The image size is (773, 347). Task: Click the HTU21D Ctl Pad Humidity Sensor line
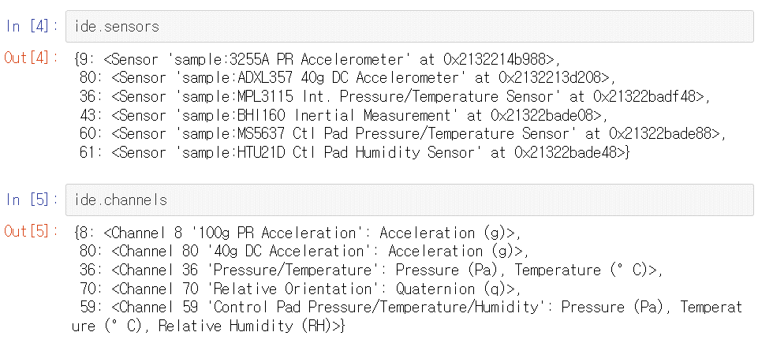coord(355,152)
